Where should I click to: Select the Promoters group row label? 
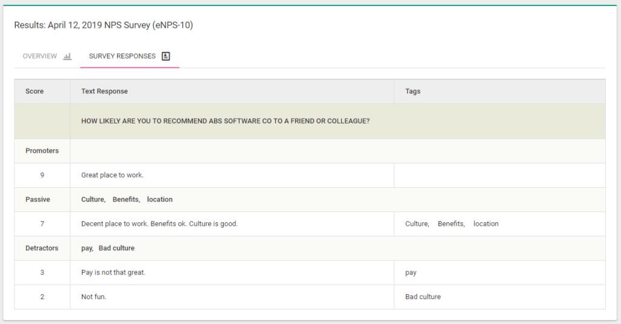[x=42, y=151]
